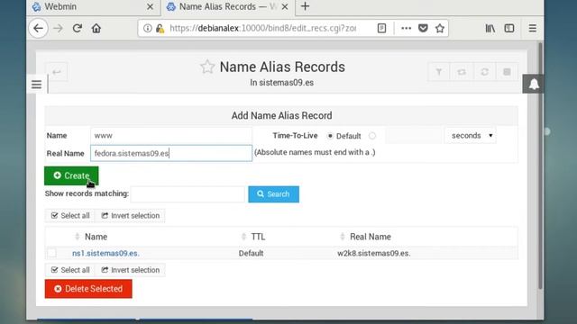Toggle reader view icon in address bar

[x=381, y=28]
